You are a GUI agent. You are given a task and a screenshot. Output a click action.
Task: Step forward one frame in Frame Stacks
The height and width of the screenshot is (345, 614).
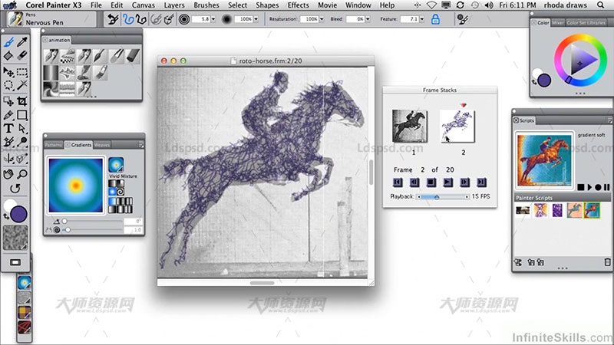point(464,182)
